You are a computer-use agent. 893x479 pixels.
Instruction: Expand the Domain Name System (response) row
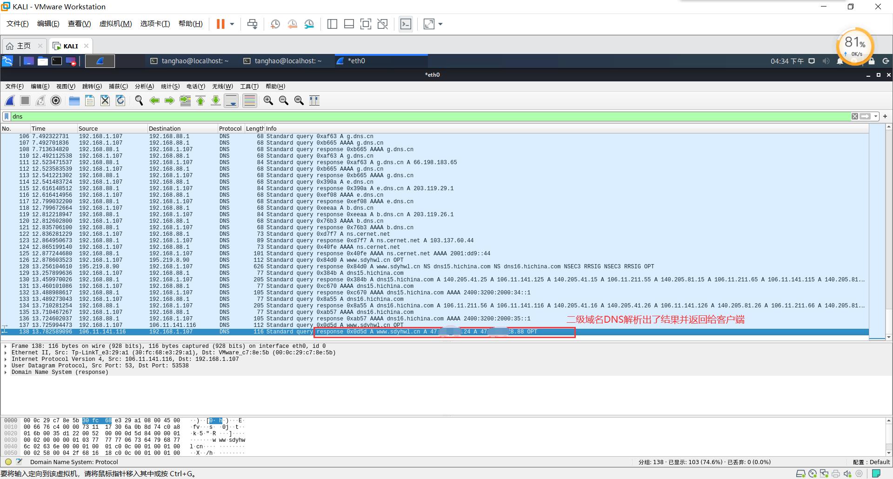click(5, 372)
